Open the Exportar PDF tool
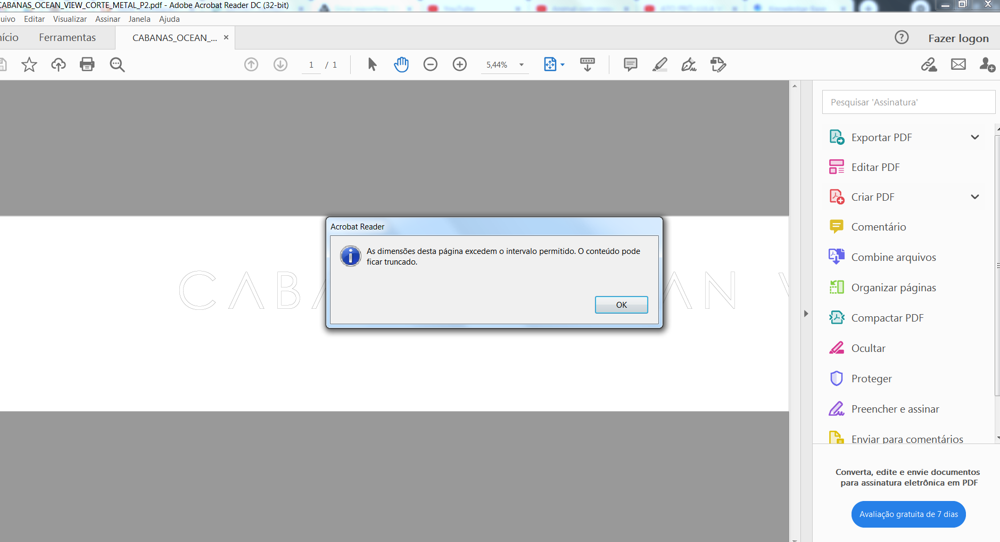Screen dimensions: 1000x542 point(881,137)
